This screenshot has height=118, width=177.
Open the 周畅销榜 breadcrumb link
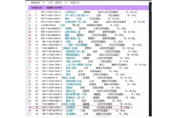35,3
